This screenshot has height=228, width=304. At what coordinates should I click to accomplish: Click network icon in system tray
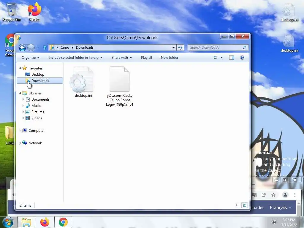click(274, 222)
